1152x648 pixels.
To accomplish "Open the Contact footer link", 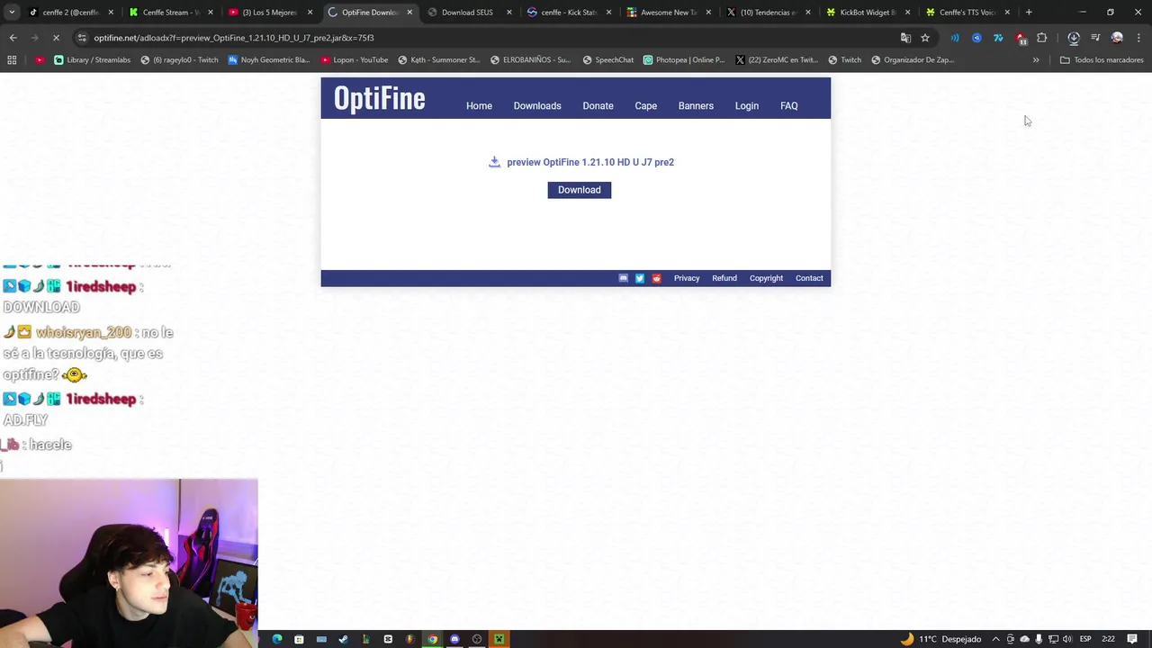I will (809, 278).
